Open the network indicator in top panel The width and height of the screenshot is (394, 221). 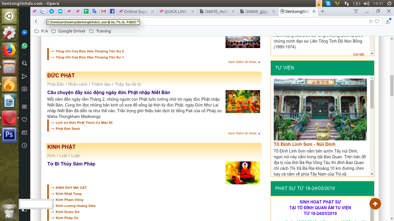pos(347,3)
